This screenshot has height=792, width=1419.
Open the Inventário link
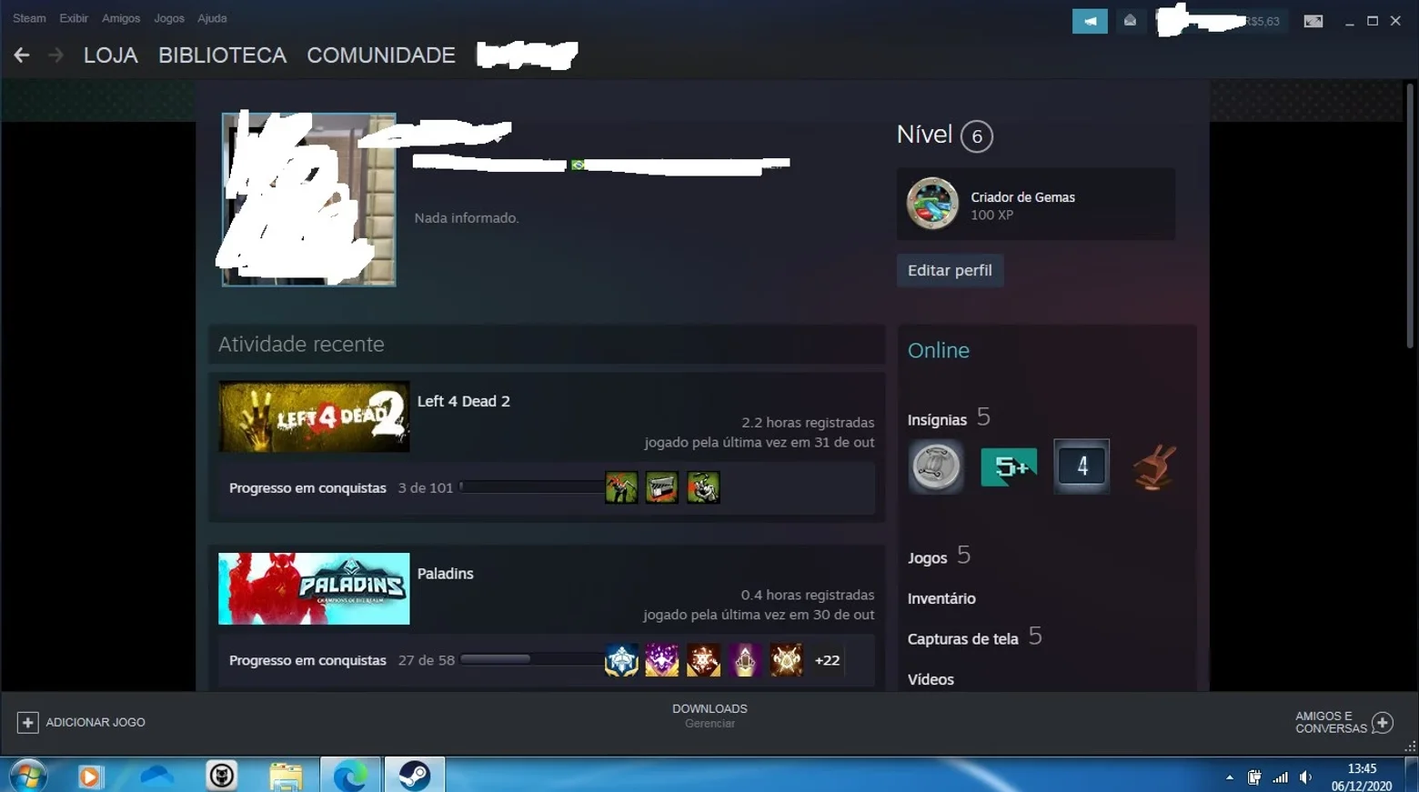pos(941,598)
